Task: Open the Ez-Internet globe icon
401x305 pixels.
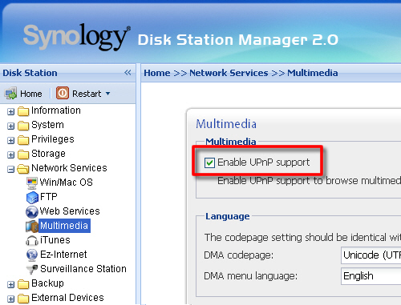Action: click(32, 255)
